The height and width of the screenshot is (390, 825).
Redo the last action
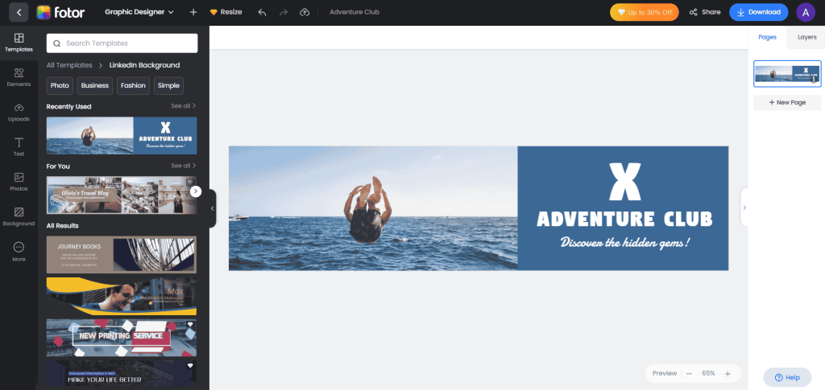click(x=284, y=12)
